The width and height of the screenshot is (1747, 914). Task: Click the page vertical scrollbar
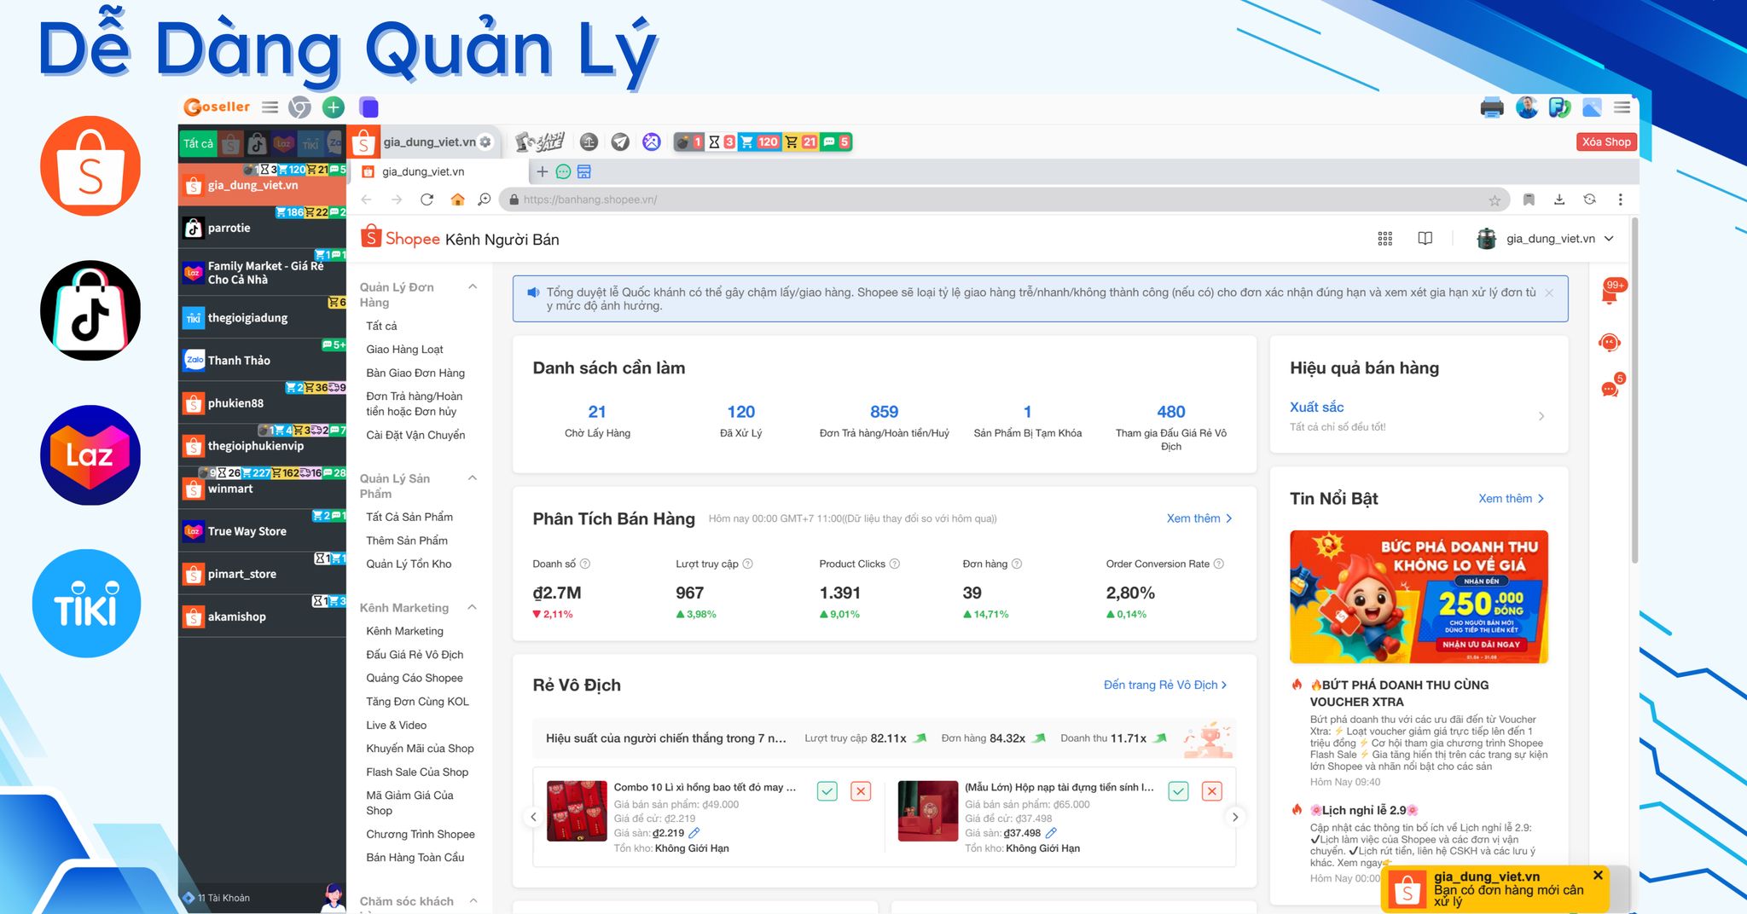tap(1634, 392)
